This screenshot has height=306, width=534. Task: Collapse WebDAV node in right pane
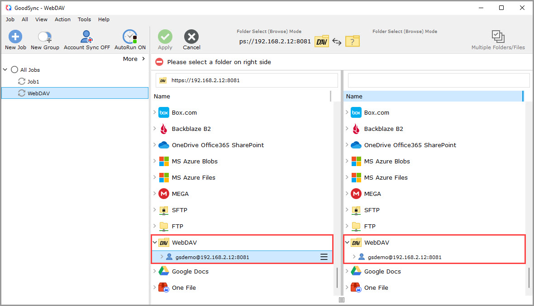click(347, 242)
